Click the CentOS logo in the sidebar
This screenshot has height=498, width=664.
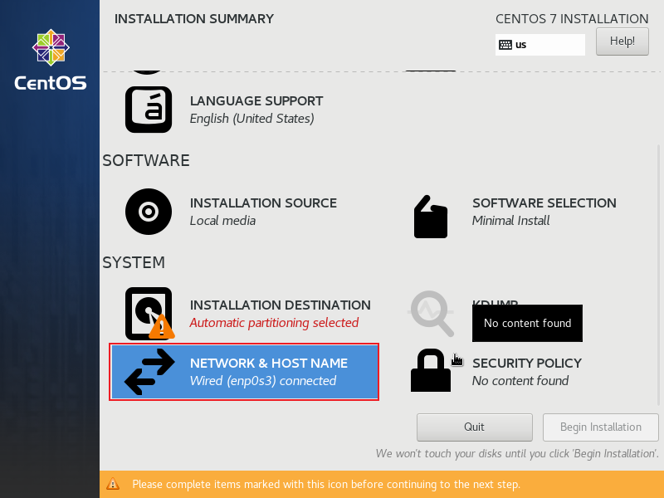click(x=51, y=60)
